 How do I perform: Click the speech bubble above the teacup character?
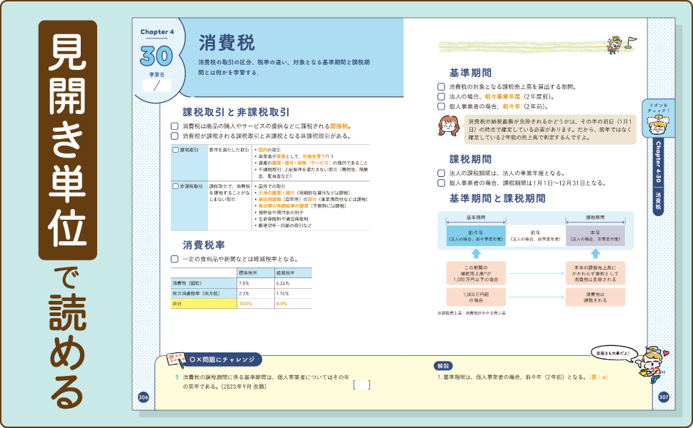coord(612,353)
